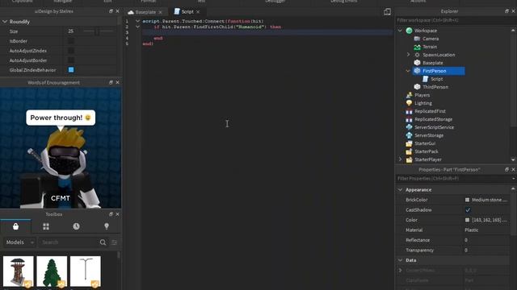Click the StarterPlayer icon

pos(410,159)
